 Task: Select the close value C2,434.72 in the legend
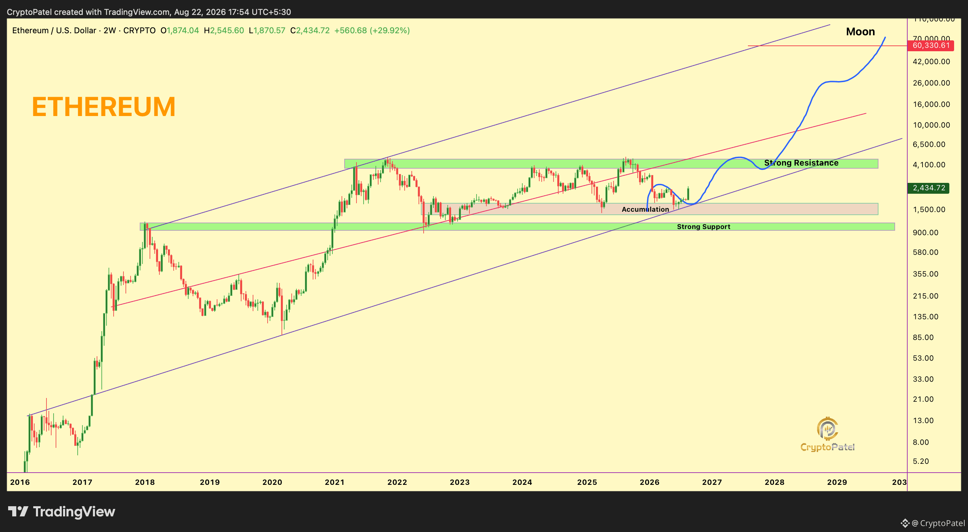point(310,31)
